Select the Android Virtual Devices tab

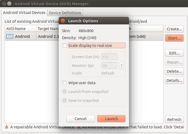pos(24,13)
